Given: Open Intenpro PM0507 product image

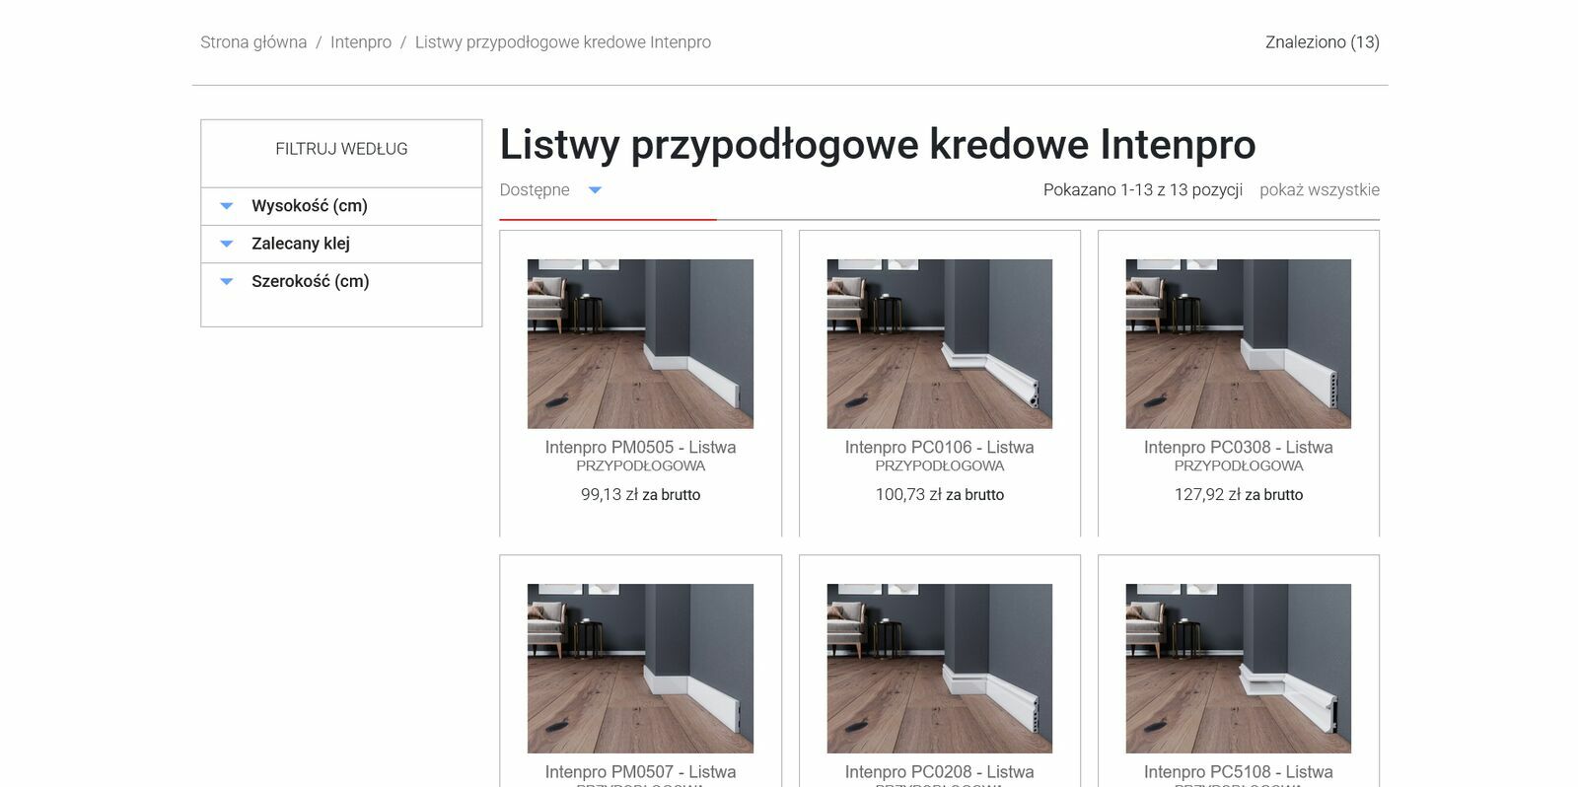Looking at the screenshot, I should point(640,669).
